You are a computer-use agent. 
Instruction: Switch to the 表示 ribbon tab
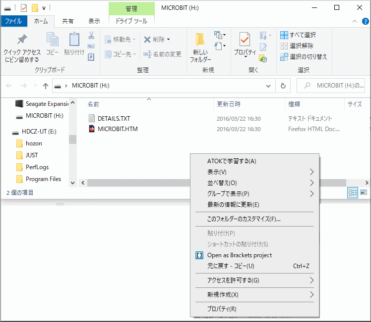(x=94, y=21)
